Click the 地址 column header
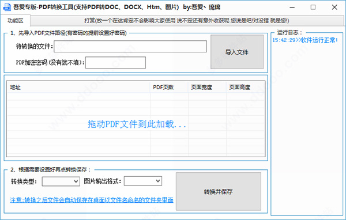This screenshot has height=220, width=346. point(78,88)
